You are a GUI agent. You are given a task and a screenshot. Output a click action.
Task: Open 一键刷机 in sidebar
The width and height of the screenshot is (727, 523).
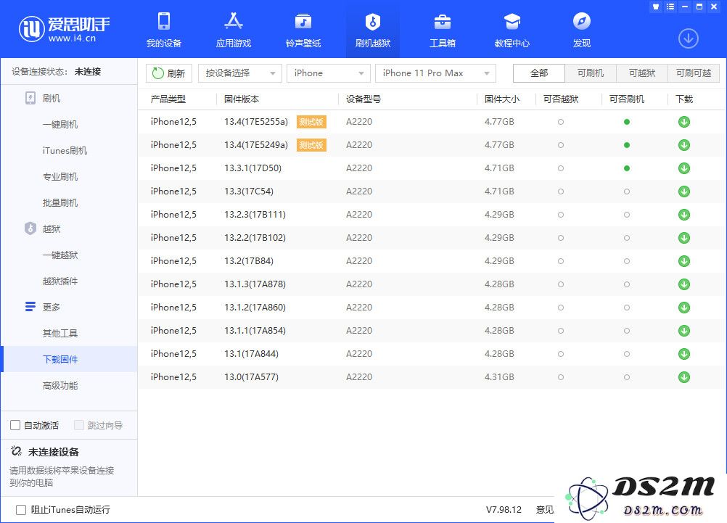click(x=60, y=124)
